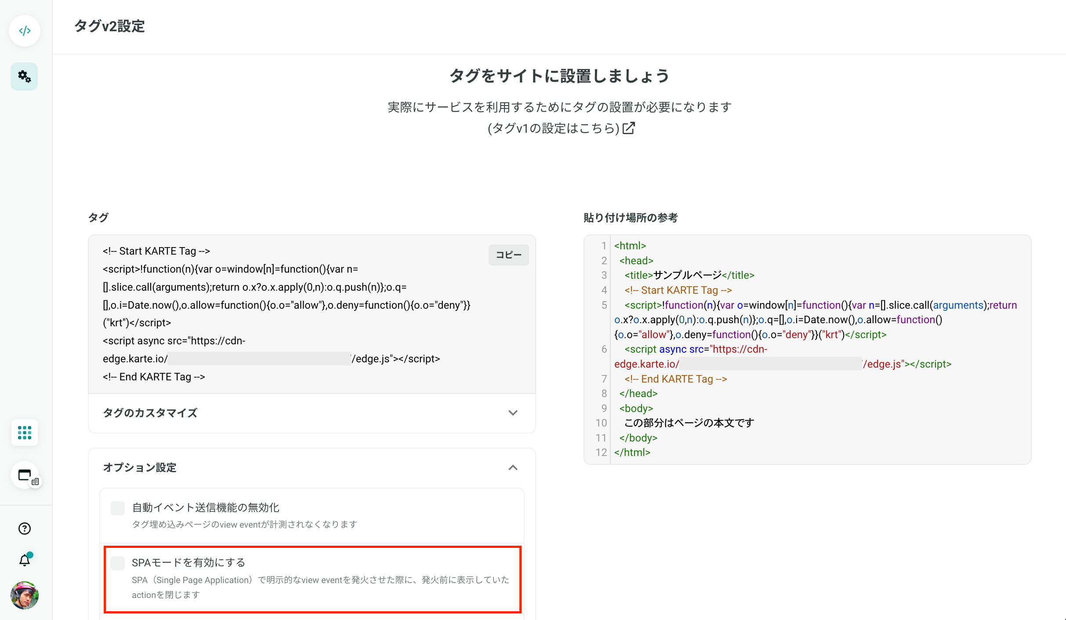1066x620 pixels.
Task: Click the 貼り付け場所の参考 heading
Action: click(x=631, y=218)
